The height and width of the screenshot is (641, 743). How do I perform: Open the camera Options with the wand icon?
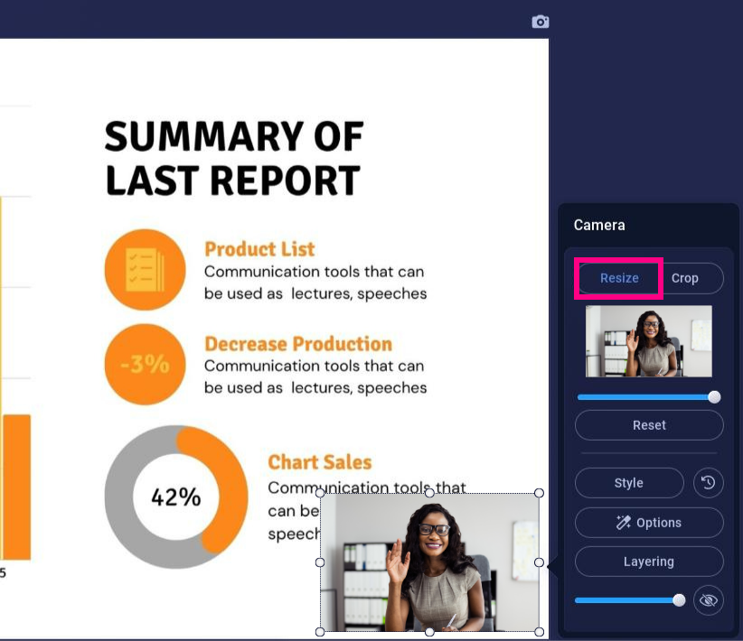649,523
